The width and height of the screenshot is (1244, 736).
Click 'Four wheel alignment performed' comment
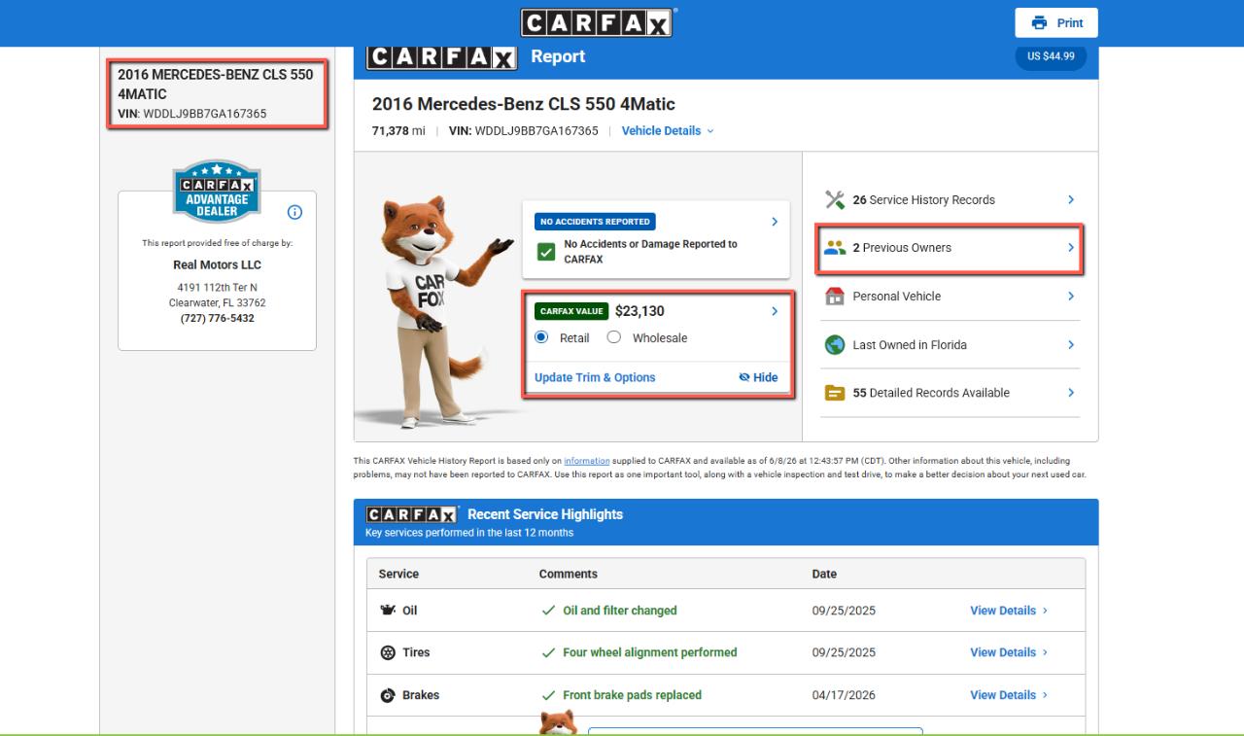[x=650, y=652]
